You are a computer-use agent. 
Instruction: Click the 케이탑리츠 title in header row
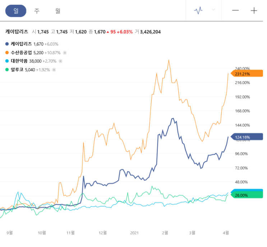(17, 32)
